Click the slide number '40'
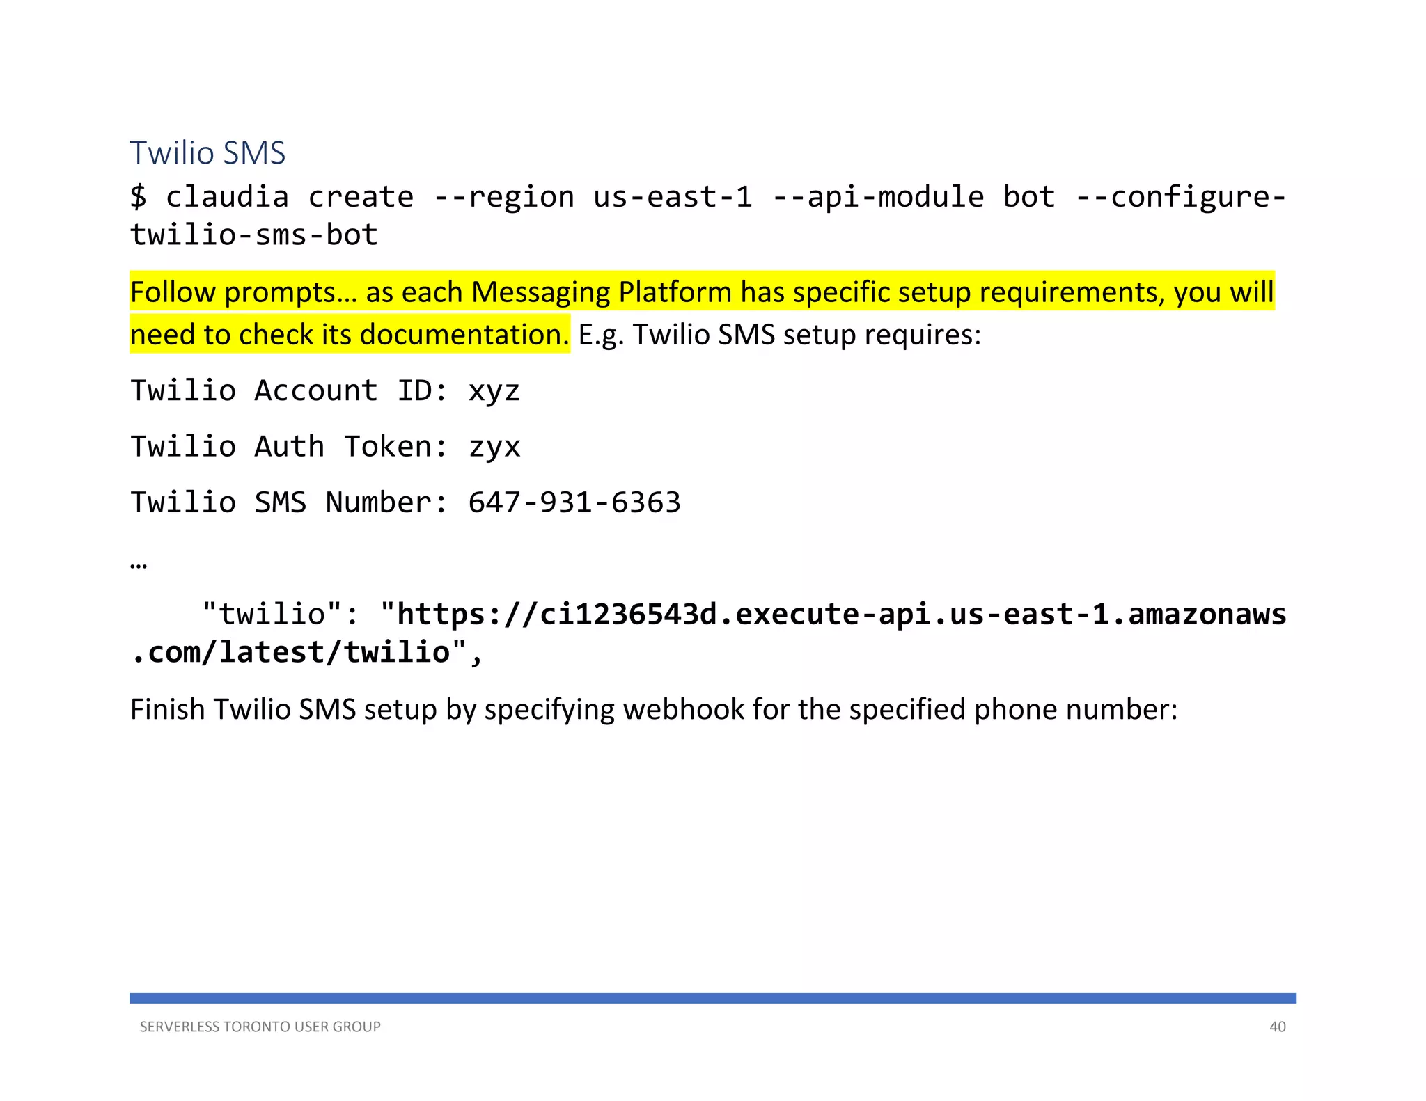This screenshot has width=1426, height=1101. [x=1278, y=1027]
